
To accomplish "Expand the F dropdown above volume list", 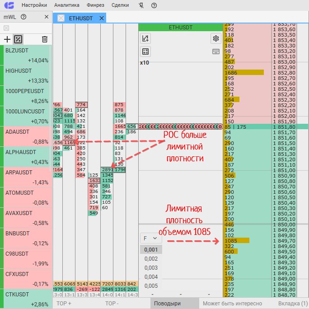I will tap(150, 238).
